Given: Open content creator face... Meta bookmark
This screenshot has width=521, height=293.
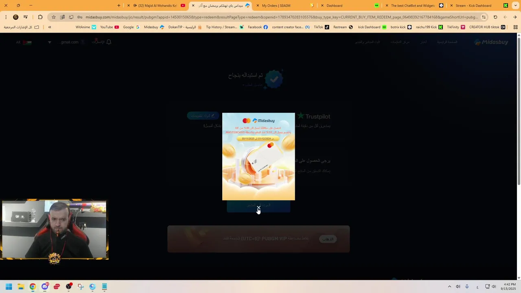Looking at the screenshot, I should pos(291,27).
